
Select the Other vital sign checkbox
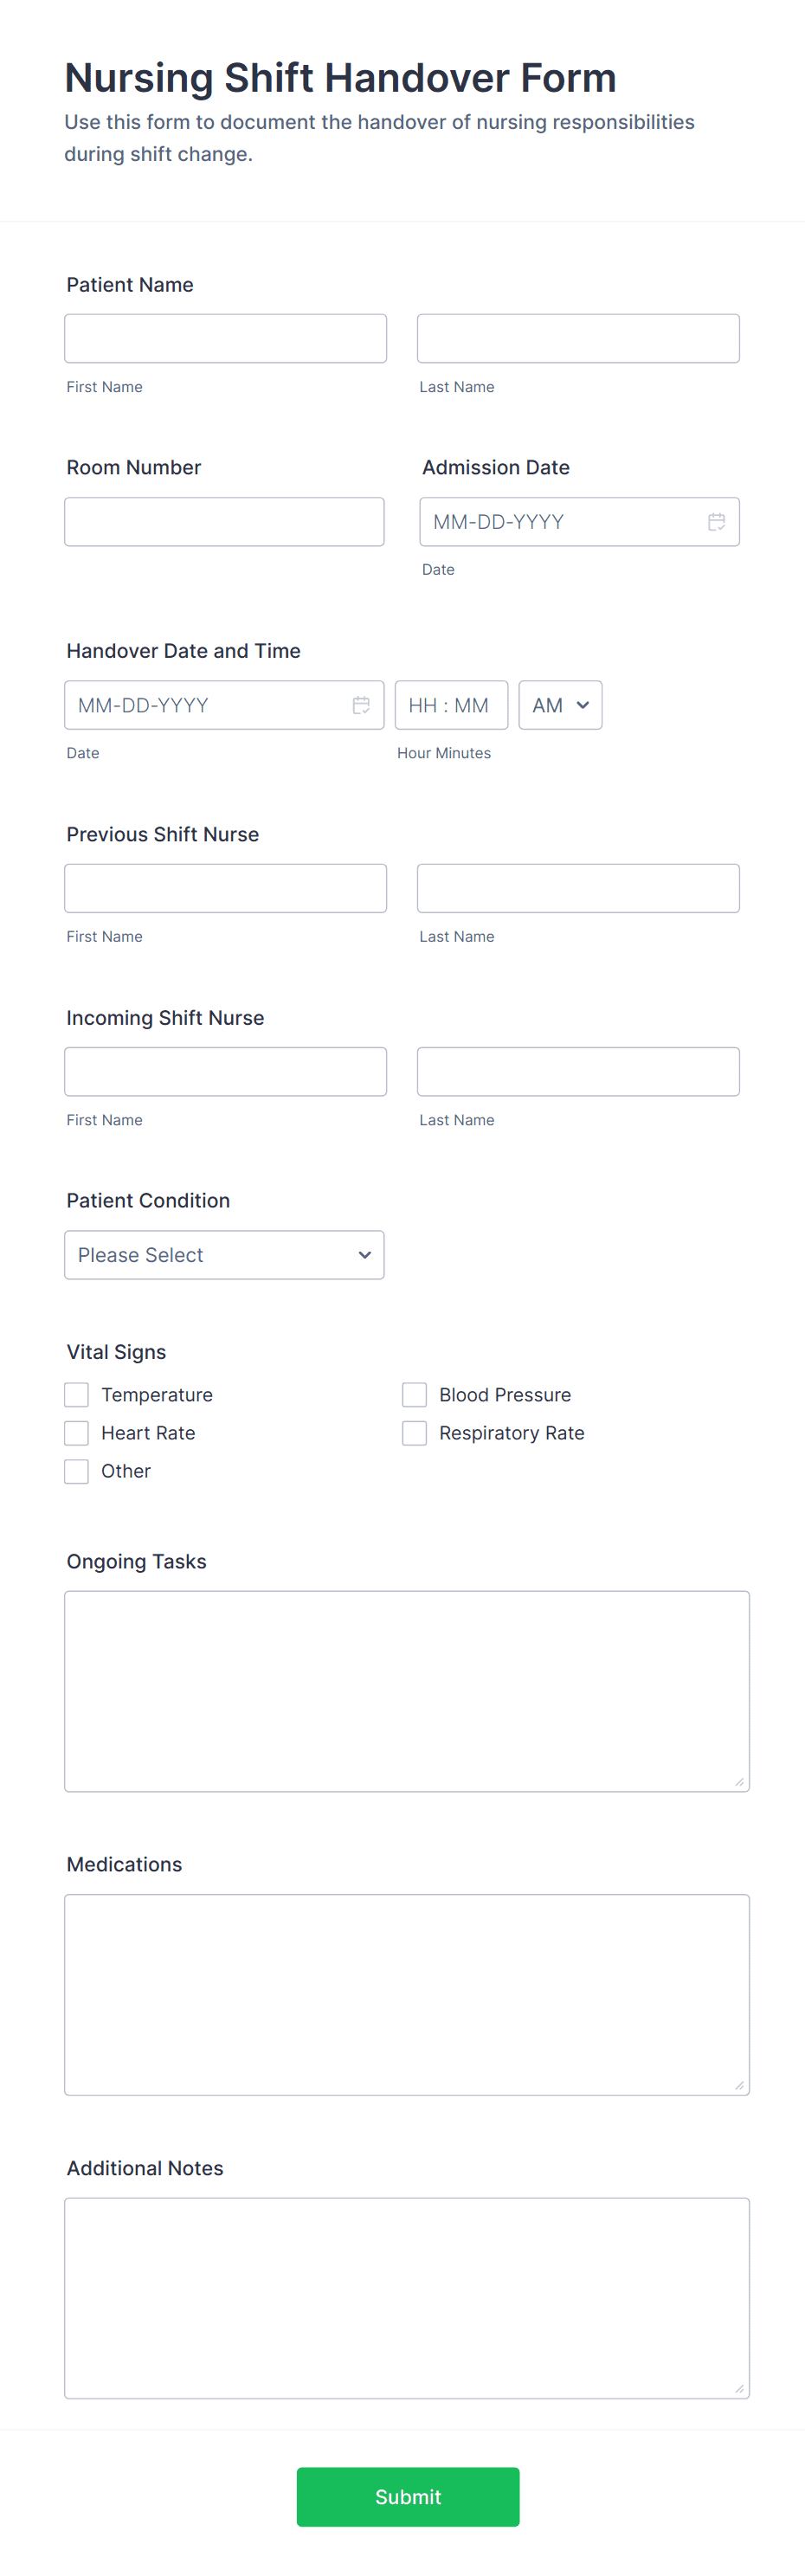[76, 1471]
